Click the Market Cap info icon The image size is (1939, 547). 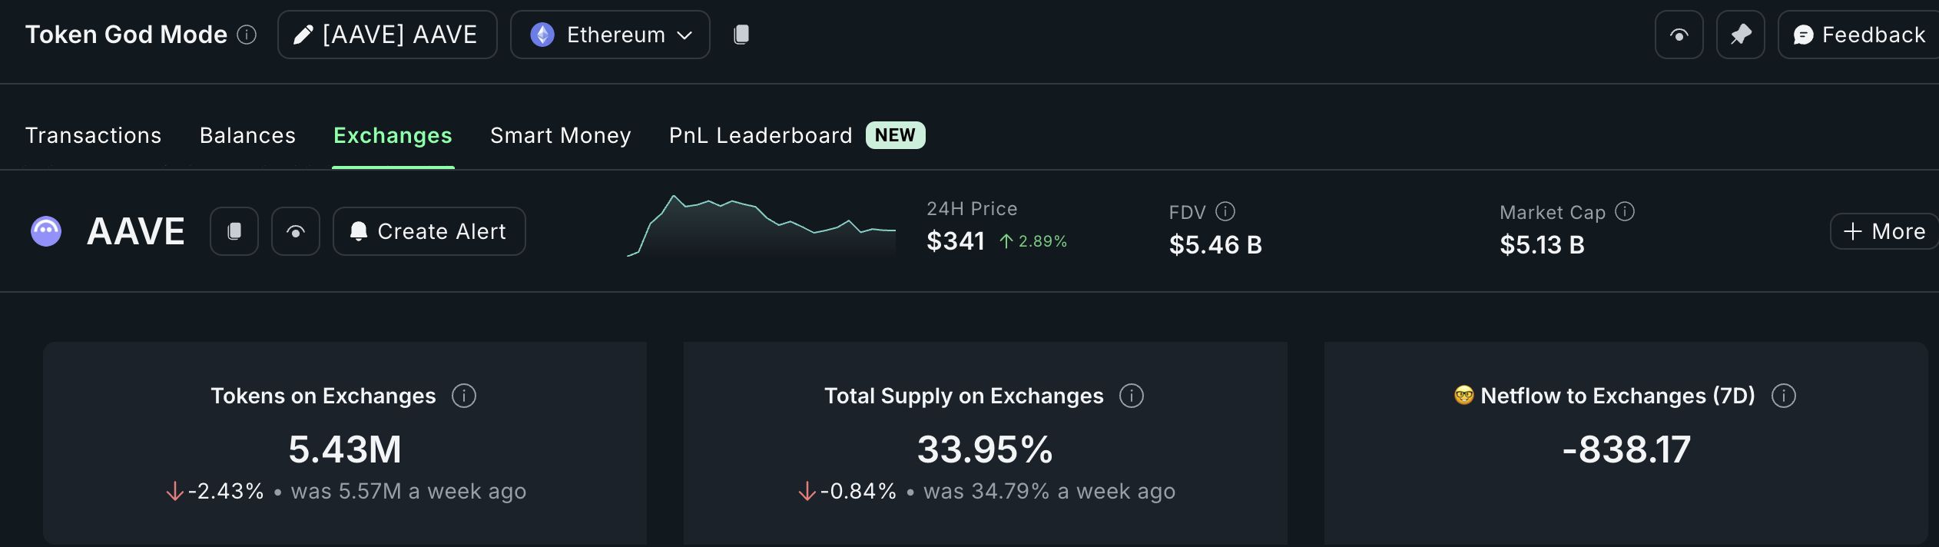pyautogui.click(x=1624, y=212)
